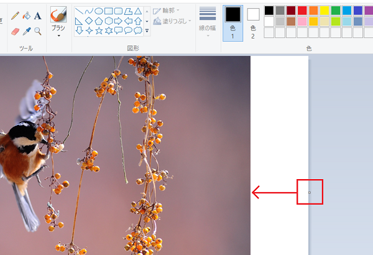373x255 pixels.
Task: Pick the white color swatch
Action: pos(269,21)
